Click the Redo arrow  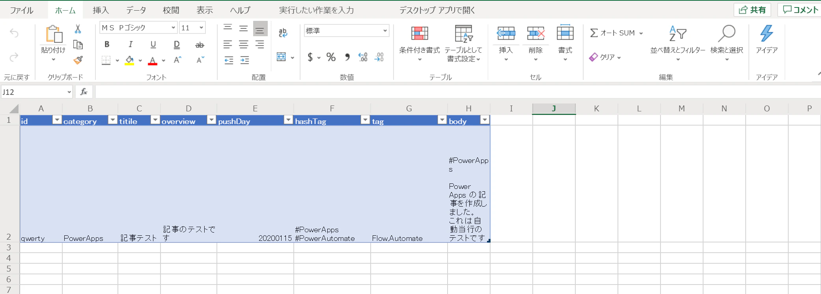[x=14, y=57]
